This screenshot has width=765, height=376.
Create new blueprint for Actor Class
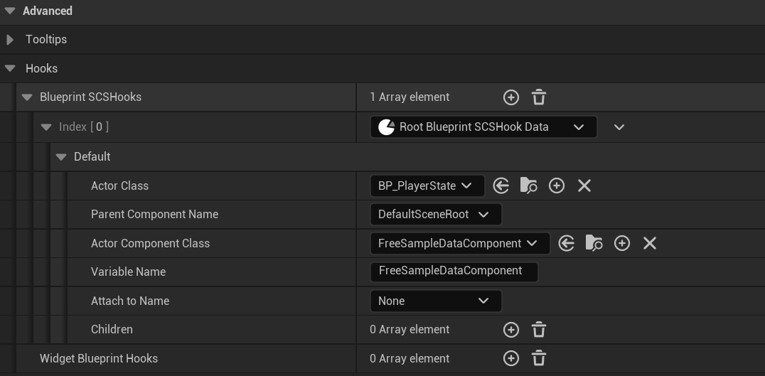pos(557,186)
